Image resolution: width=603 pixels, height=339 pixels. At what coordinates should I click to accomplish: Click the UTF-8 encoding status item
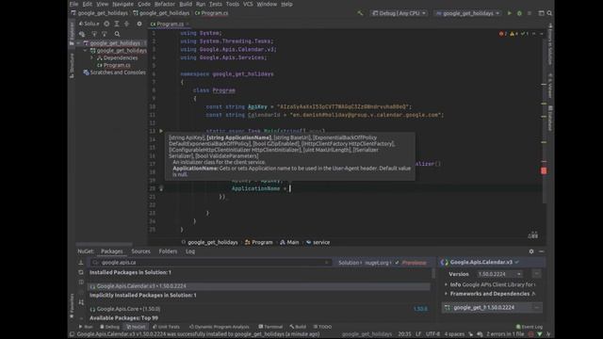click(x=432, y=334)
